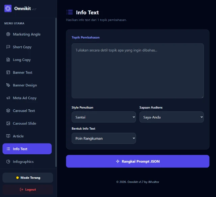Expand the Sapaan Audiens dropdown
The height and width of the screenshot is (197, 216).
(x=171, y=117)
